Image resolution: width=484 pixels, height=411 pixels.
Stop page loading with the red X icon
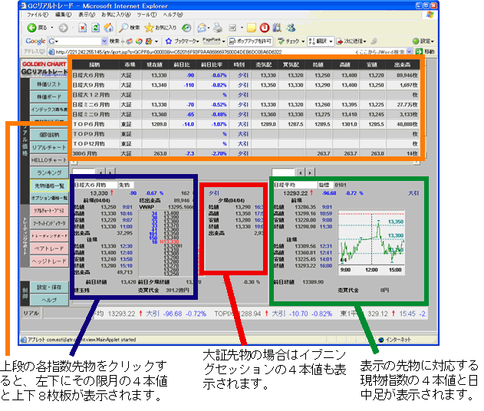click(83, 28)
